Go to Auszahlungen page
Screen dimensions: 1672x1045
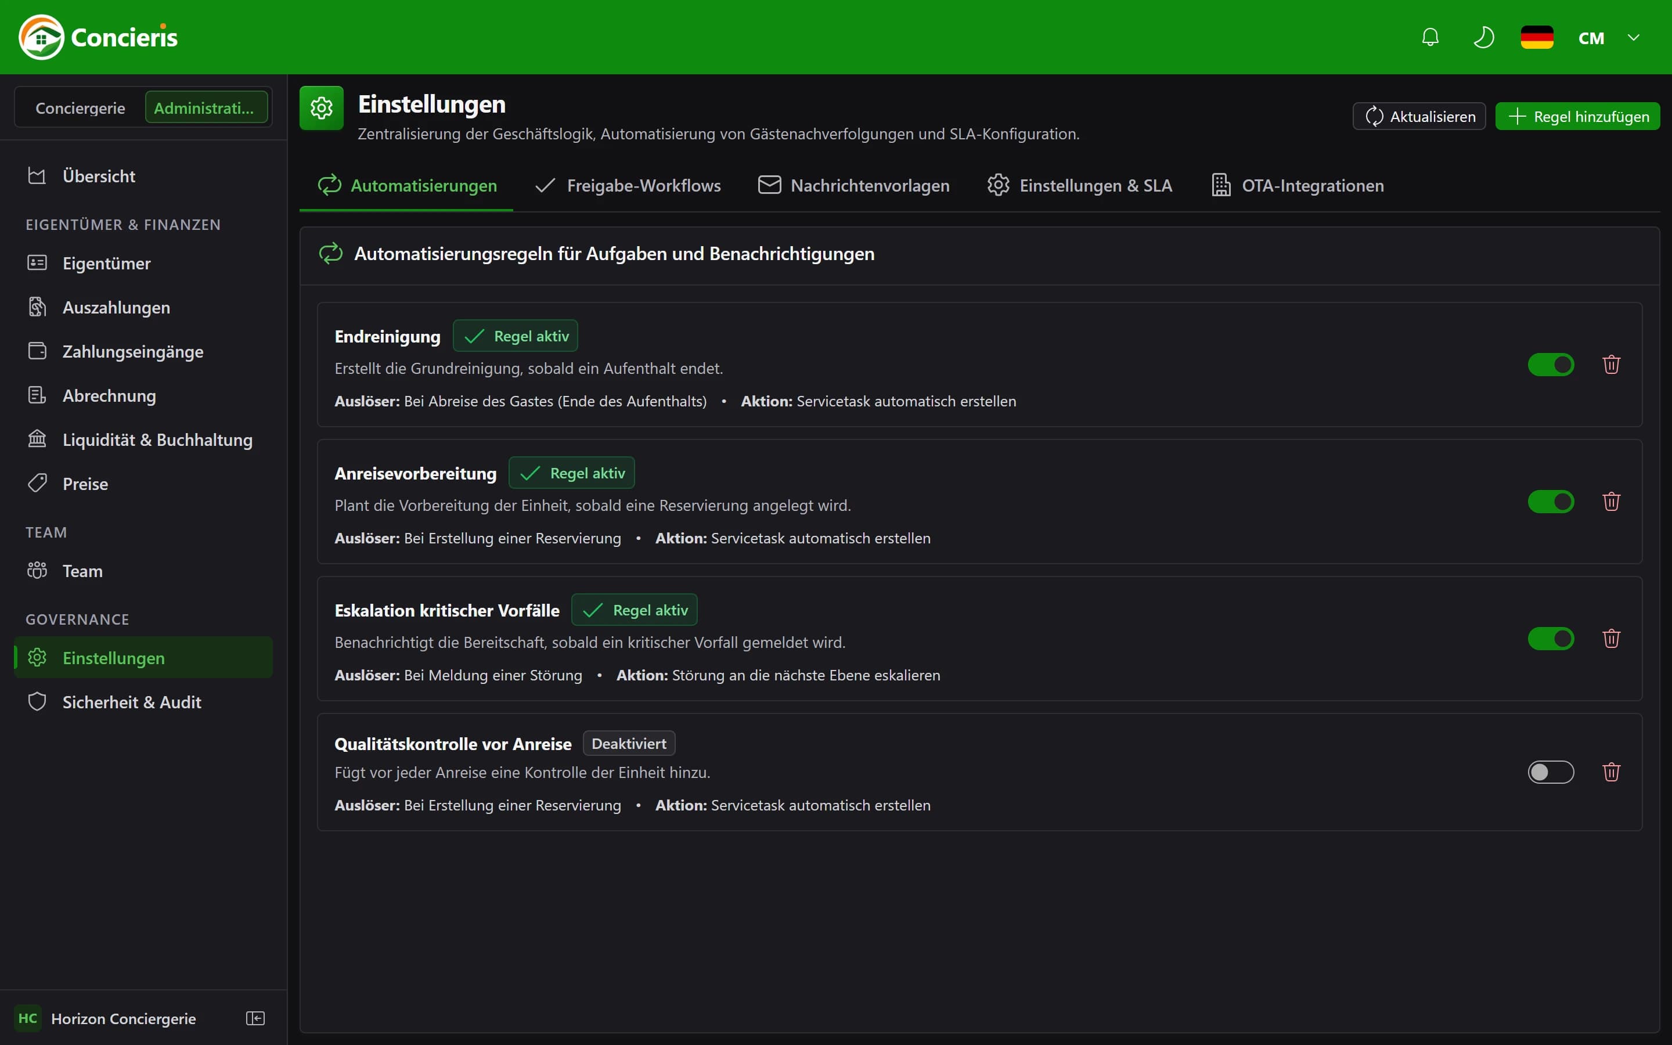(143, 307)
